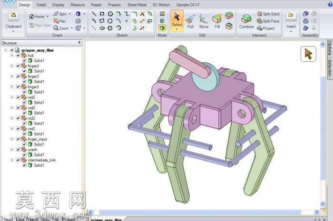Image resolution: width=333 pixels, height=221 pixels.
Task: Collapse the gripper_assy_4bar tree node
Action: [6, 50]
